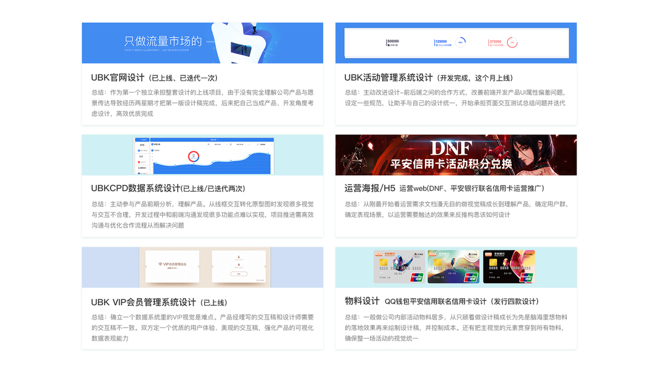Click the red progress ring beside 375000
Image resolution: width=658 pixels, height=370 pixels.
tap(512, 43)
